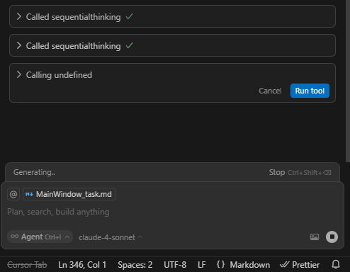Click the @ add context icon
Image resolution: width=350 pixels, height=272 pixels.
coord(13,194)
